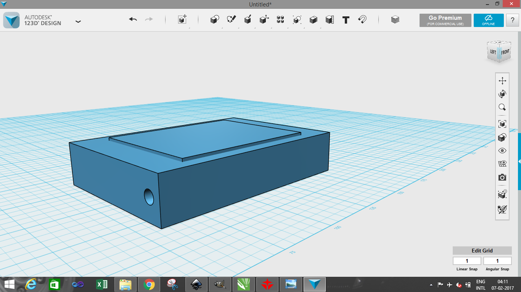Image resolution: width=521 pixels, height=292 pixels.
Task: Toggle the Show/Hide eye icon
Action: 502,151
